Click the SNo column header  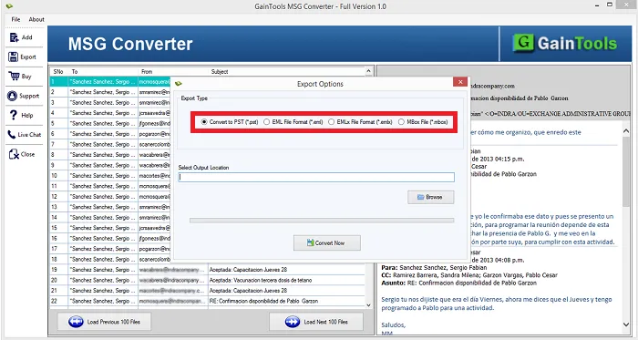(x=58, y=72)
